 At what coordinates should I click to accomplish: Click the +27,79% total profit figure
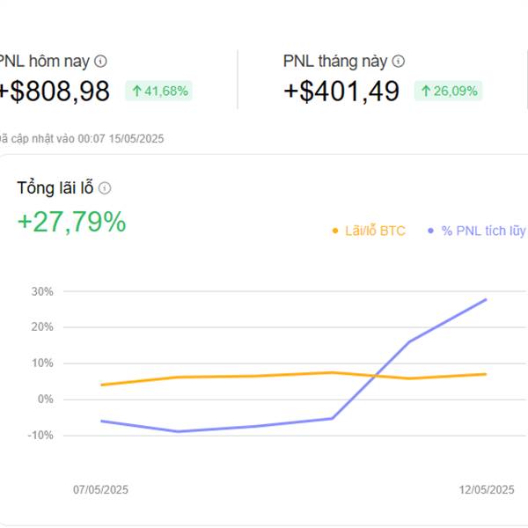(72, 222)
